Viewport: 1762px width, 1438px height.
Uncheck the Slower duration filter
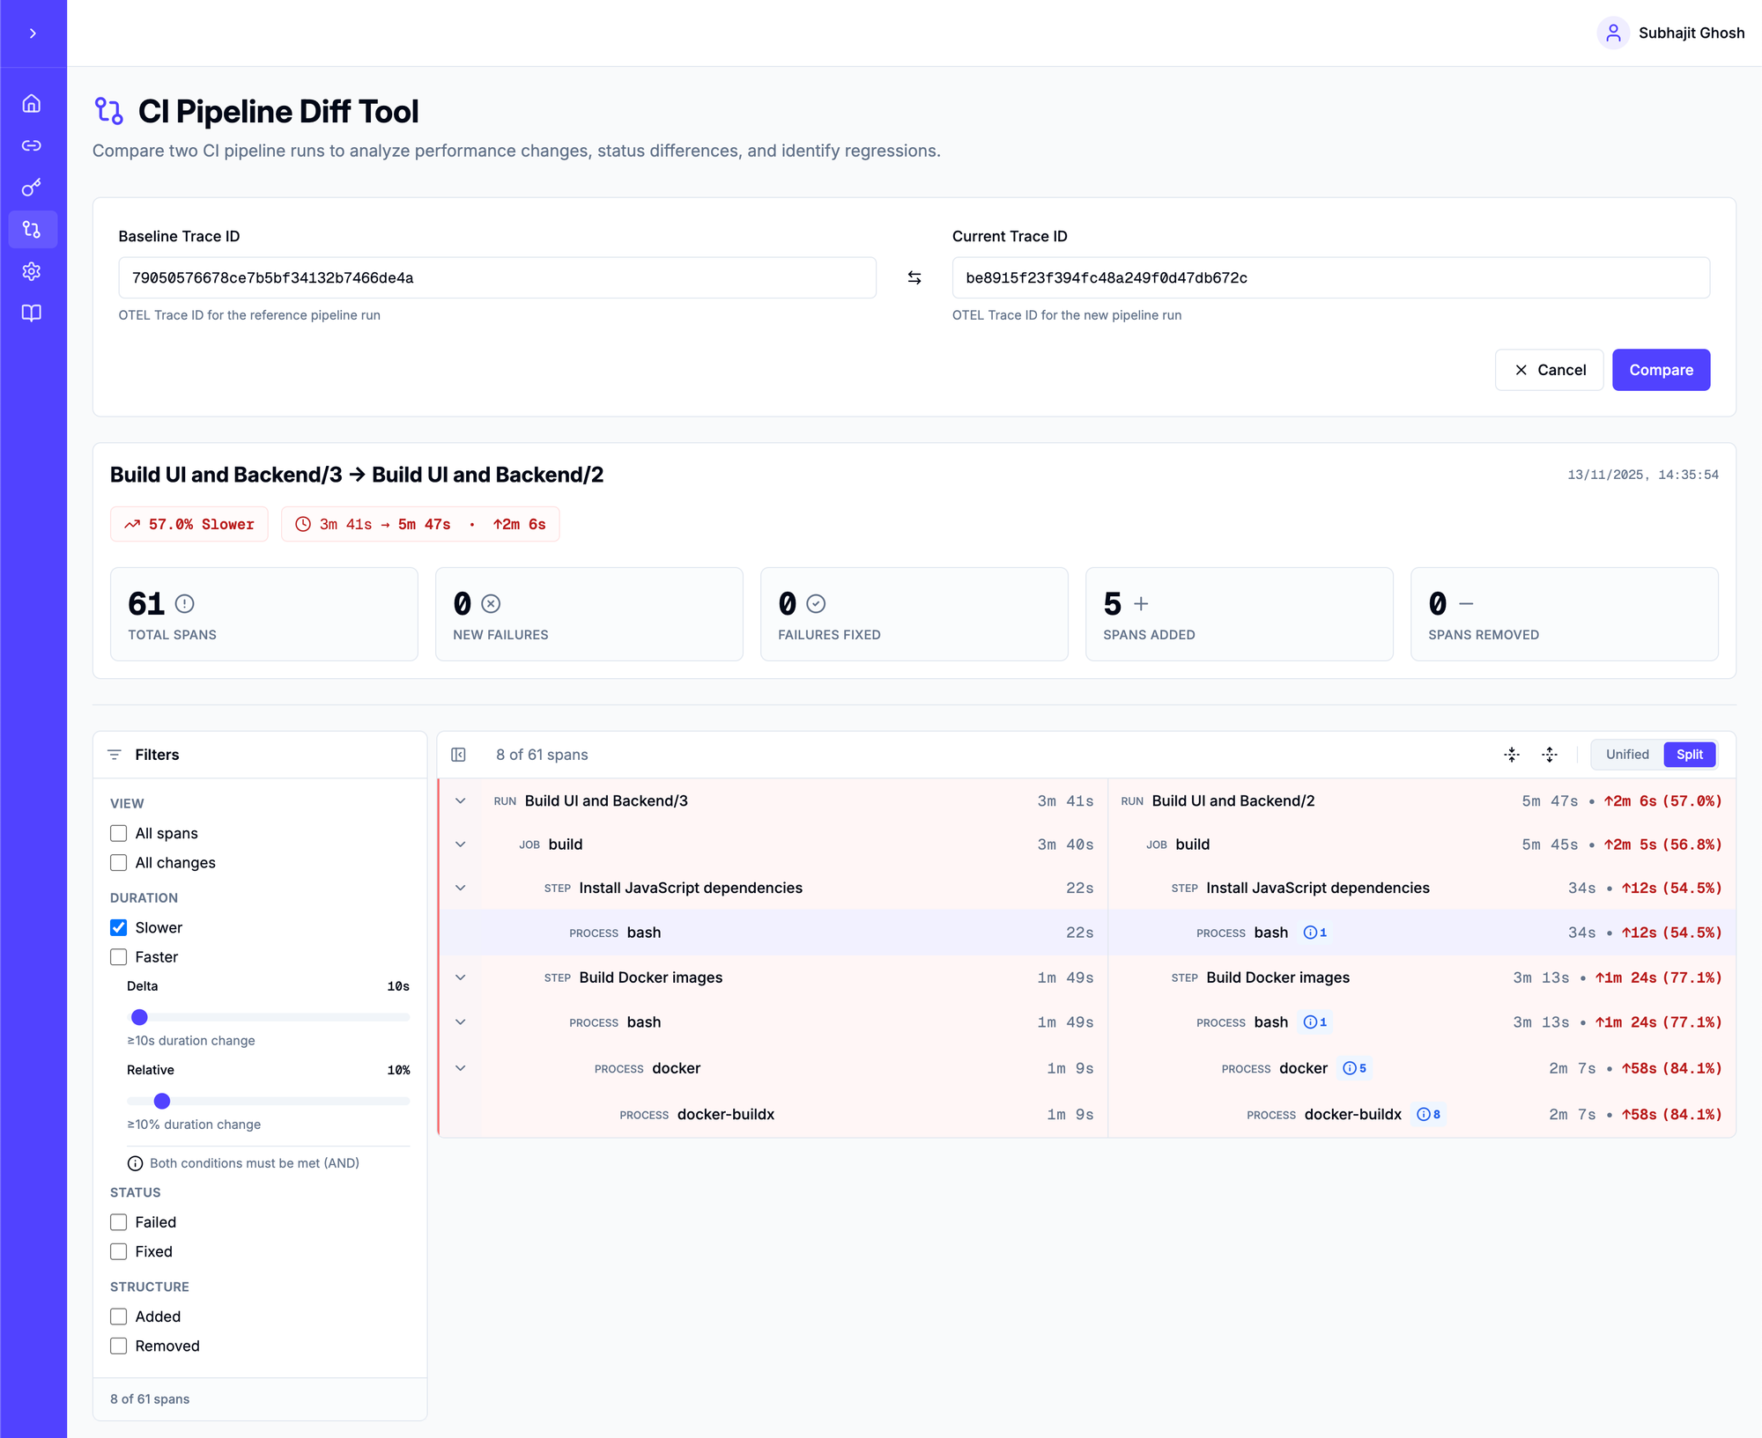click(119, 927)
